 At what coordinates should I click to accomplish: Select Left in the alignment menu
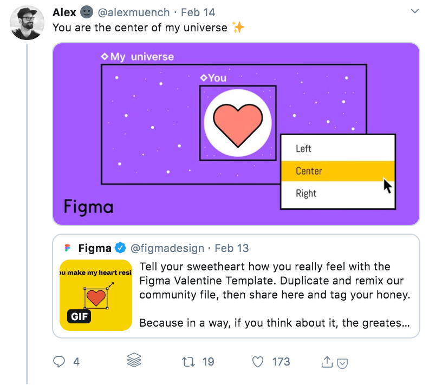[304, 149]
